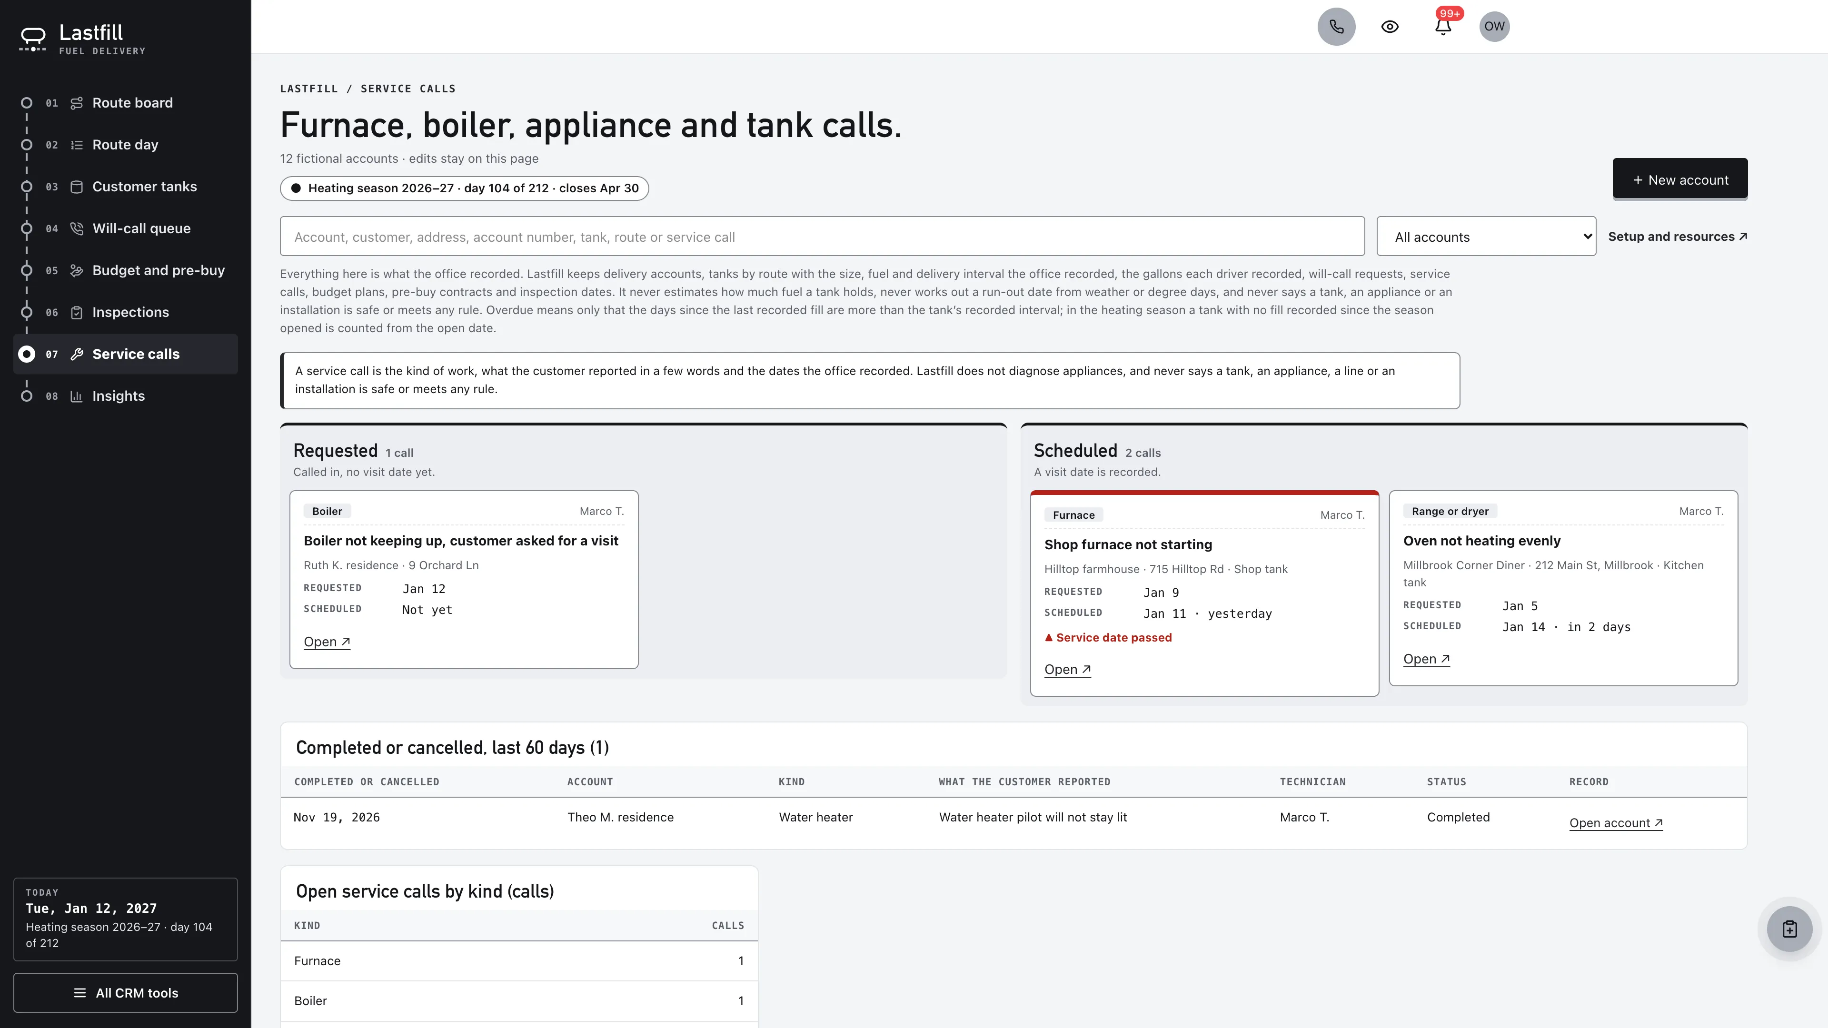Click the New account button
Viewport: 1828px width, 1028px height.
click(1679, 179)
